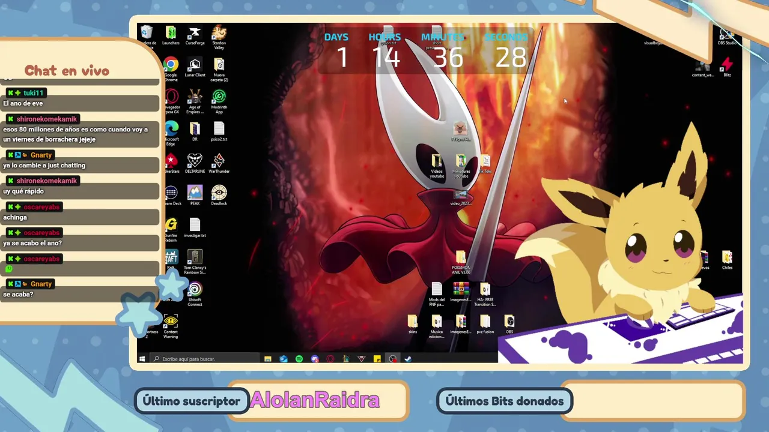Open the Stardew Valley shortcut

219,37
